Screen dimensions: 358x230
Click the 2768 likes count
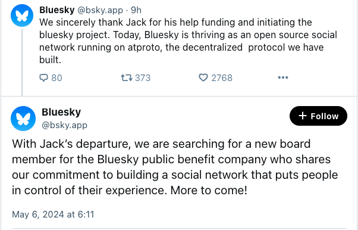click(x=222, y=78)
